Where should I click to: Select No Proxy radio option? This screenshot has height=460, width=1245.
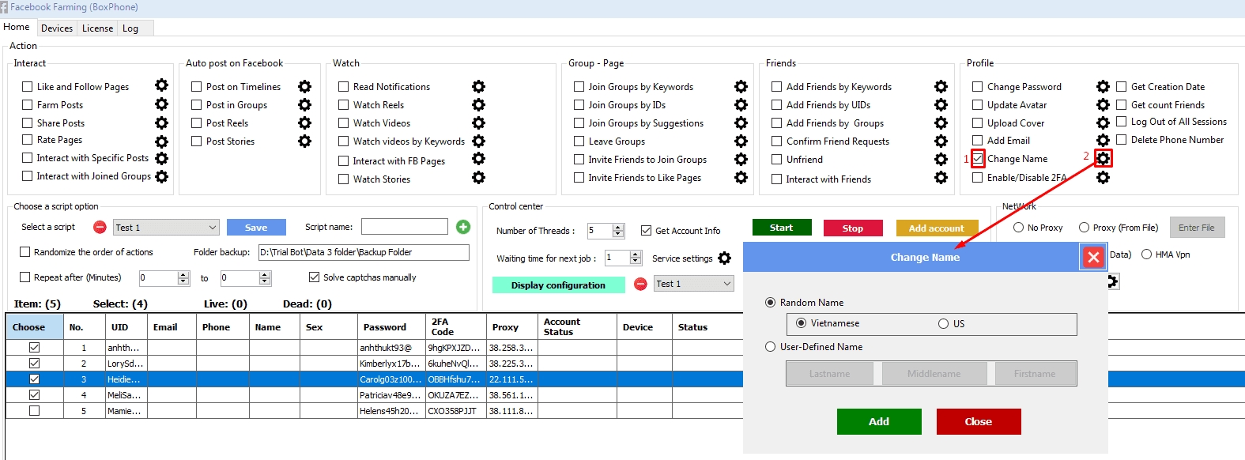(1018, 227)
